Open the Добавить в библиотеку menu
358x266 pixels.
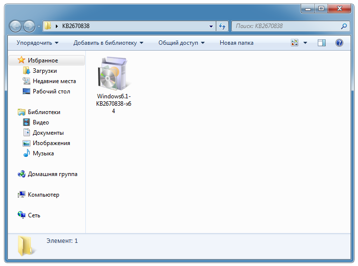coord(108,43)
